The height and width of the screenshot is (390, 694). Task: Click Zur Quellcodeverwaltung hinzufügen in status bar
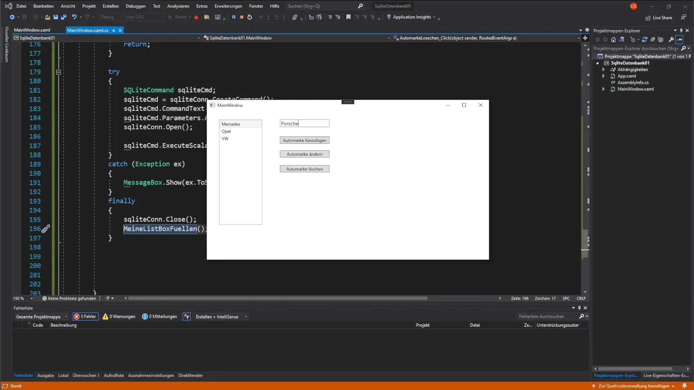[633, 386]
